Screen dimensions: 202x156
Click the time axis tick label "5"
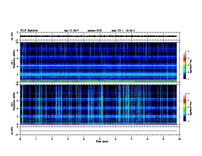click(x=100, y=139)
